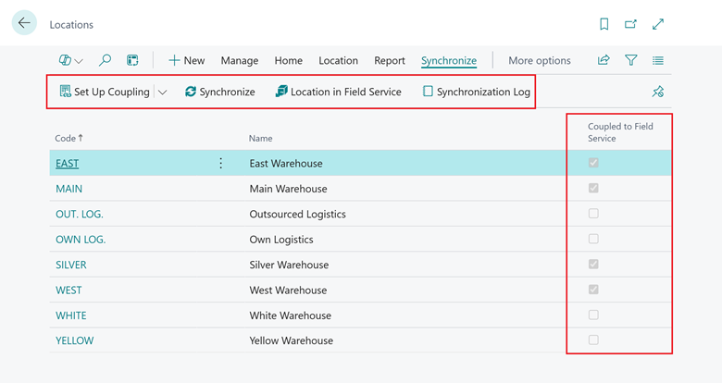This screenshot has height=383, width=722.
Task: Click the analysis mode table icon
Action: pyautogui.click(x=132, y=60)
